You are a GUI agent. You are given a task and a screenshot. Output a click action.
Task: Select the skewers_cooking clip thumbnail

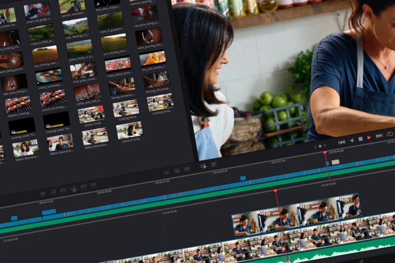[x=18, y=104]
